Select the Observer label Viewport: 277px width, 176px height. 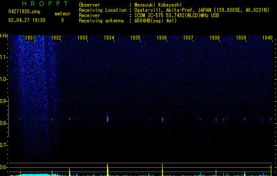89,5
